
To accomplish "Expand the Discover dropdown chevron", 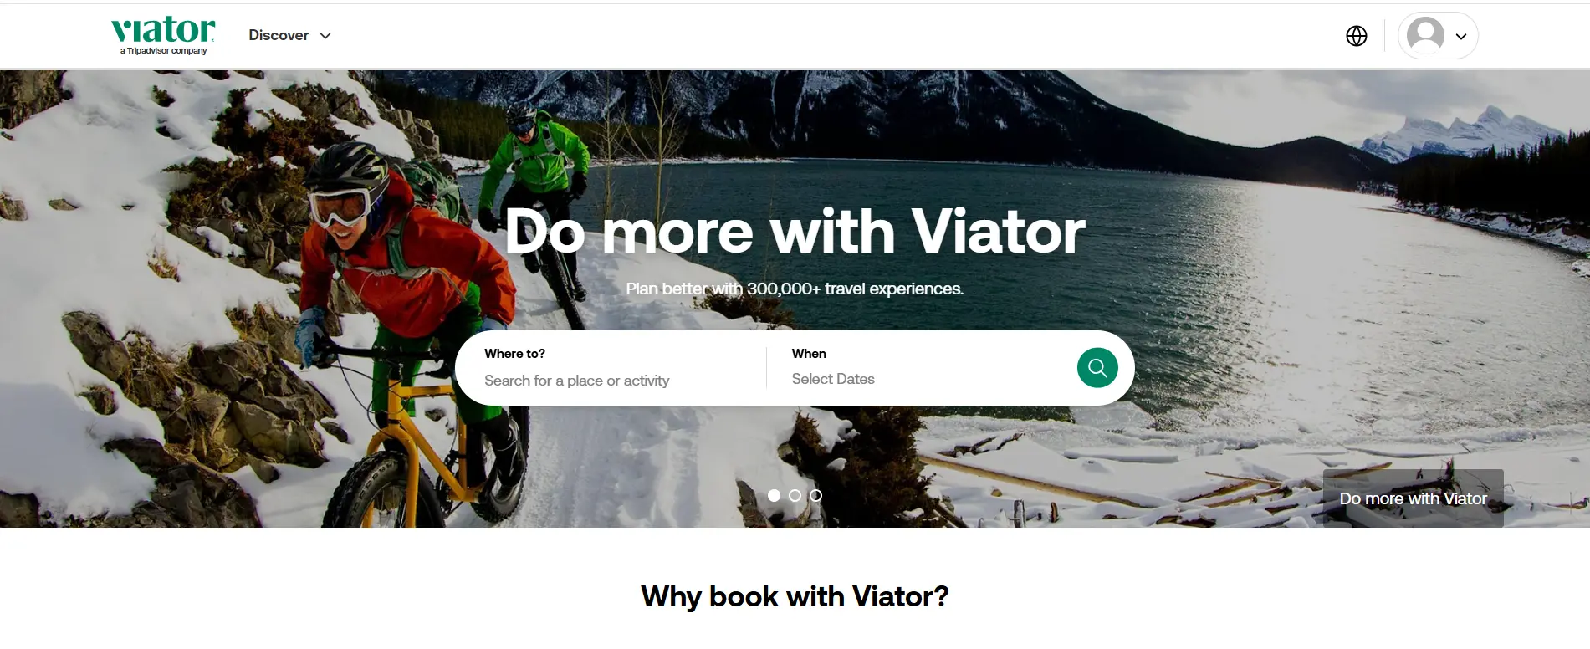I will (x=325, y=36).
